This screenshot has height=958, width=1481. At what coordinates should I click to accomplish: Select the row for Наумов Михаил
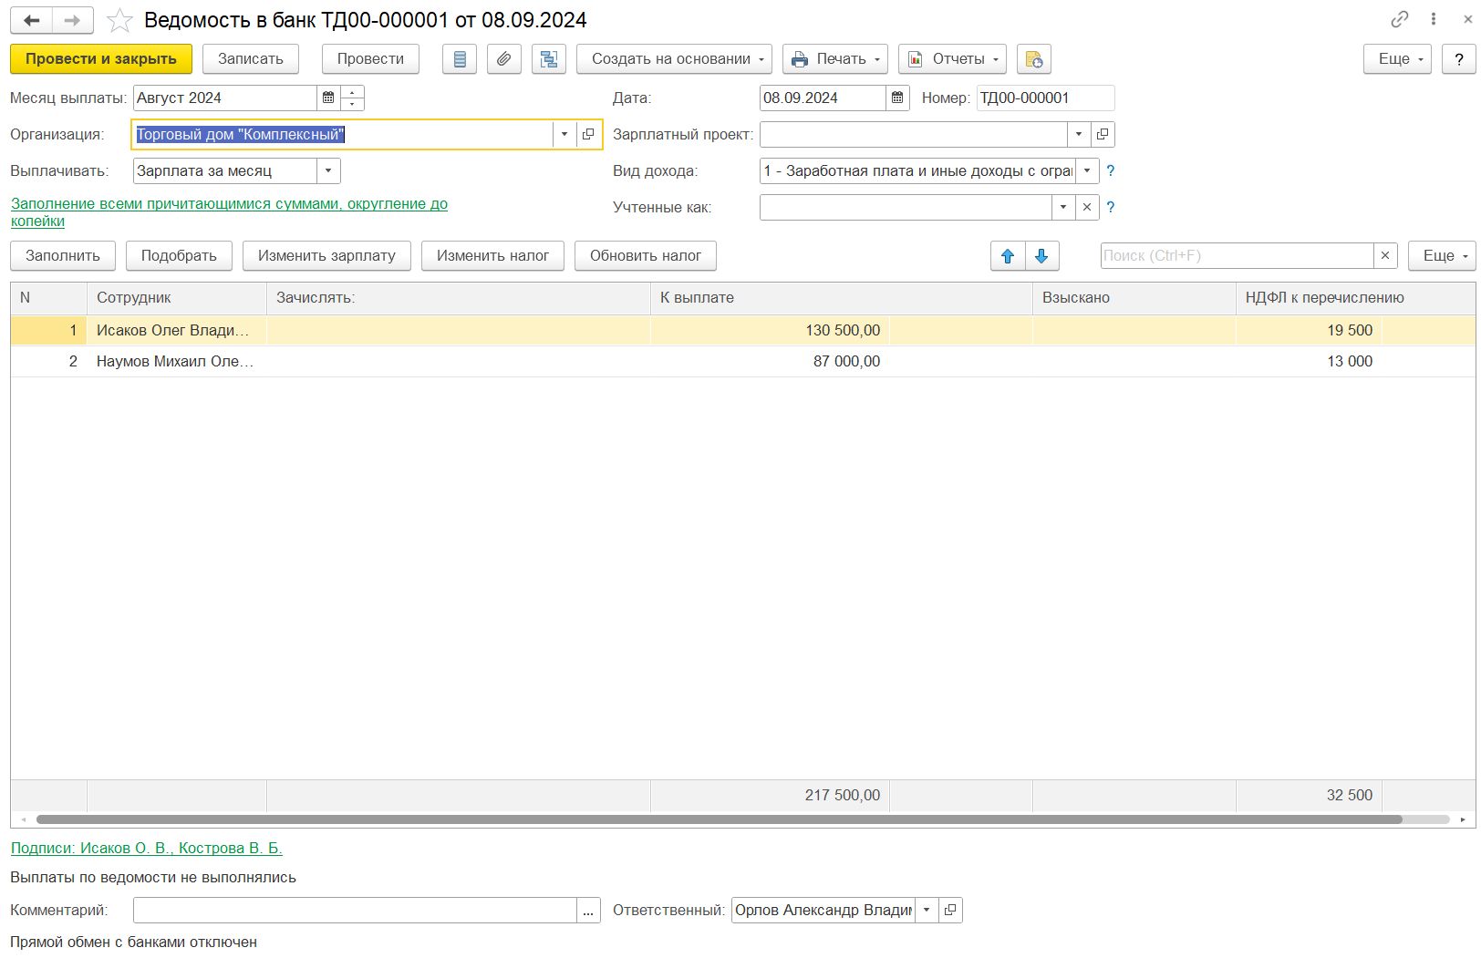coord(175,362)
